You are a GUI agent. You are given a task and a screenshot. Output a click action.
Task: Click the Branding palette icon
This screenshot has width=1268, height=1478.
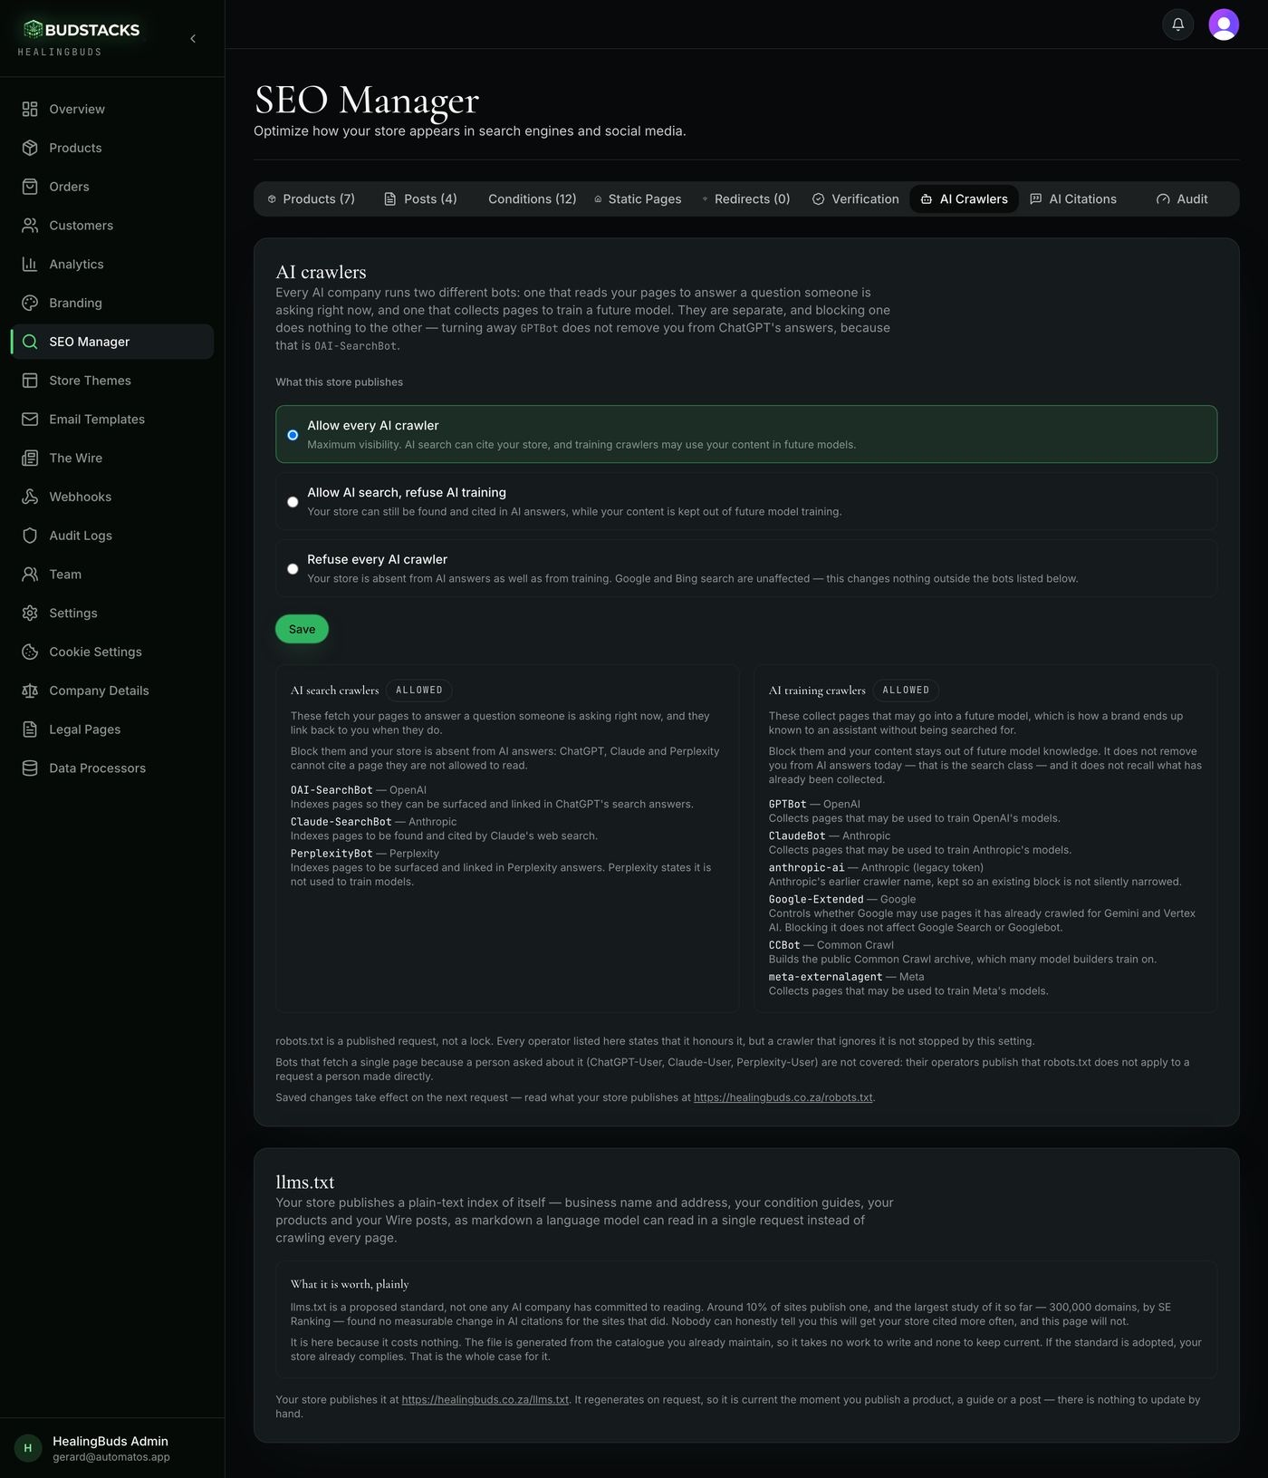coord(30,303)
